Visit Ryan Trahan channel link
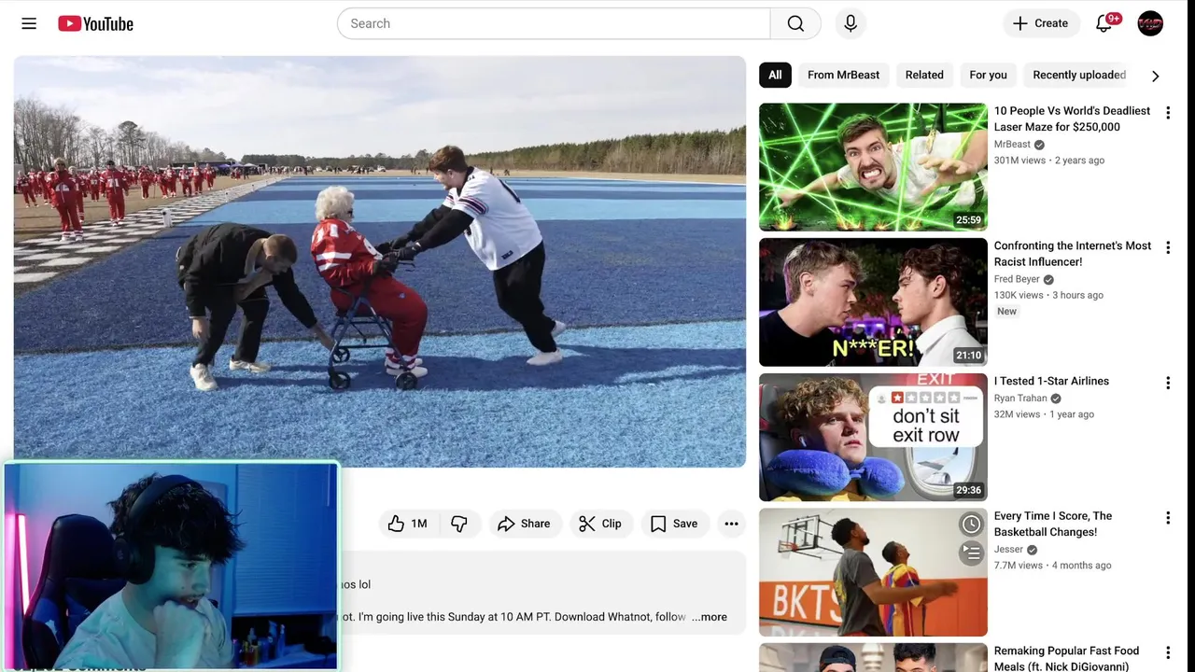This screenshot has width=1195, height=672. (1020, 399)
